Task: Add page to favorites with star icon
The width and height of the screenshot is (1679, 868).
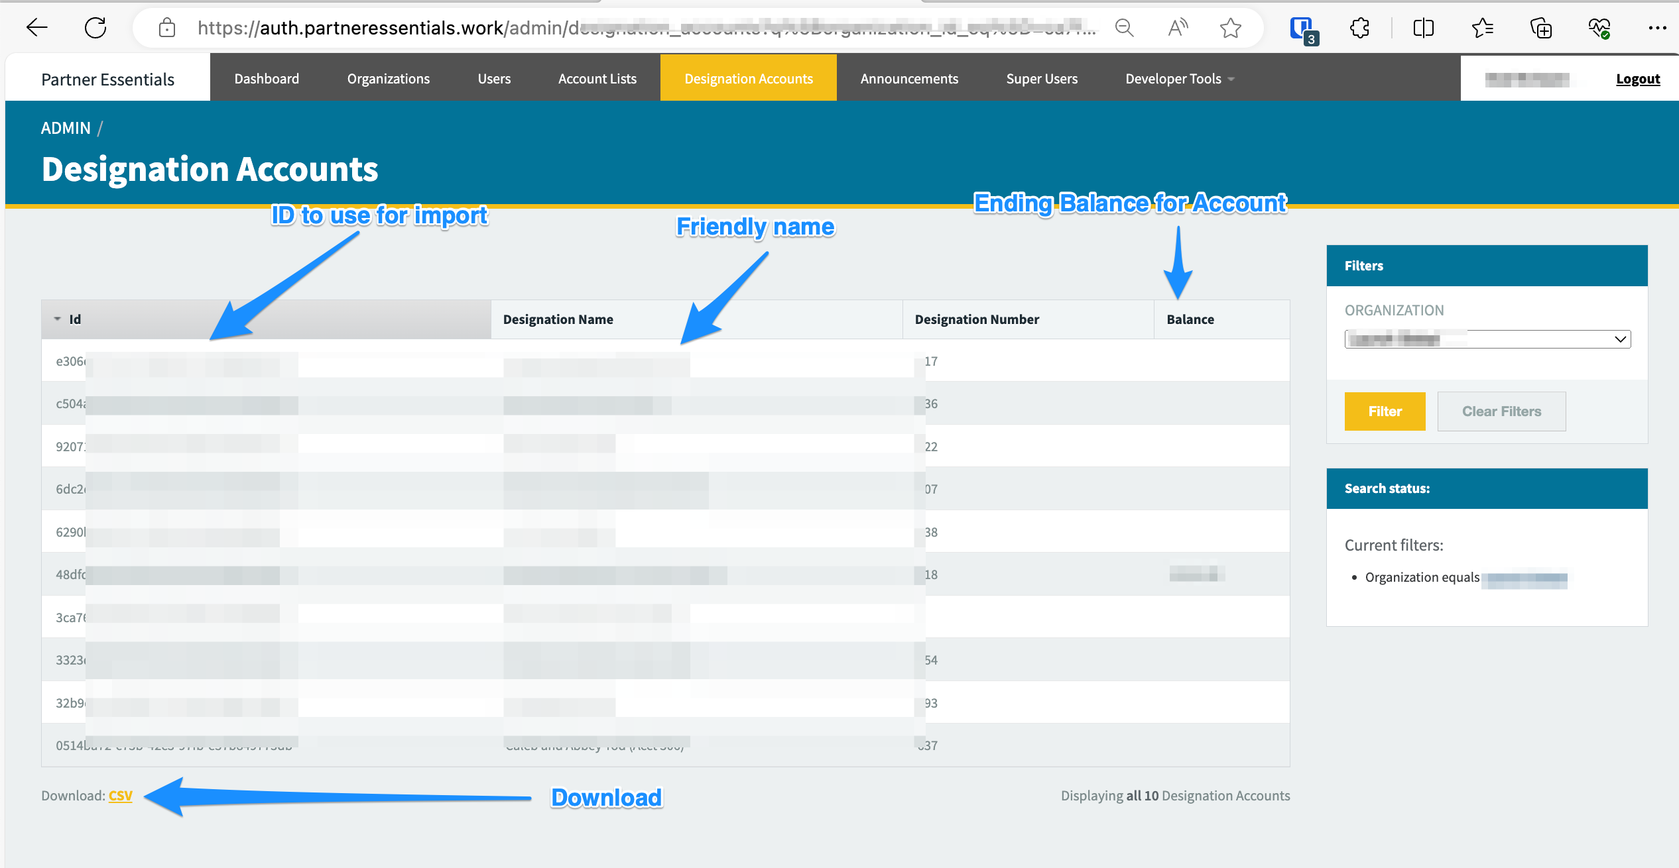Action: point(1231,28)
